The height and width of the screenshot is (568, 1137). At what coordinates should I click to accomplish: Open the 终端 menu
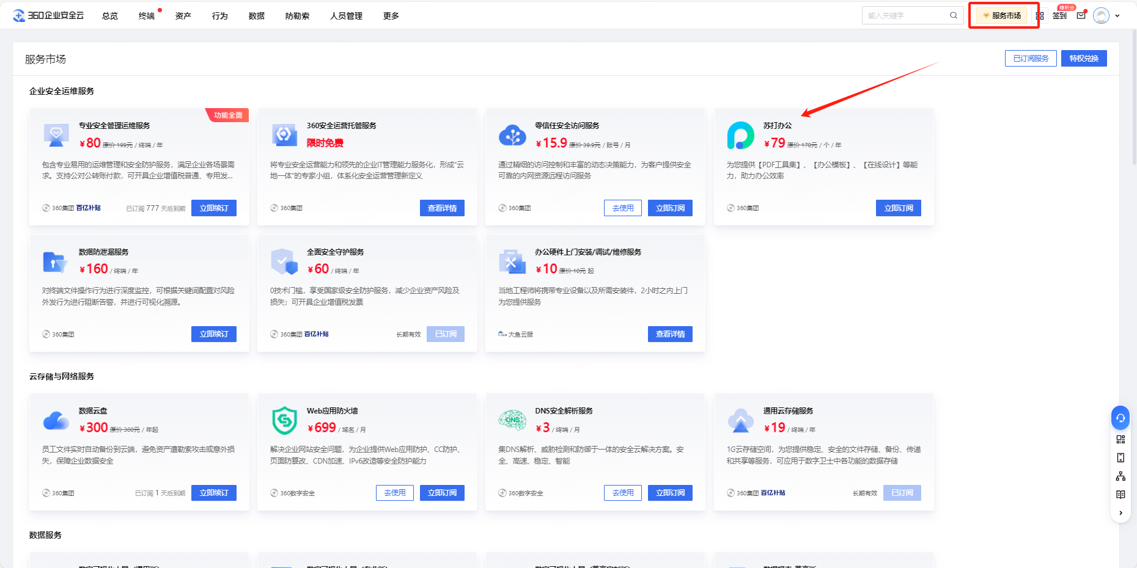(147, 16)
